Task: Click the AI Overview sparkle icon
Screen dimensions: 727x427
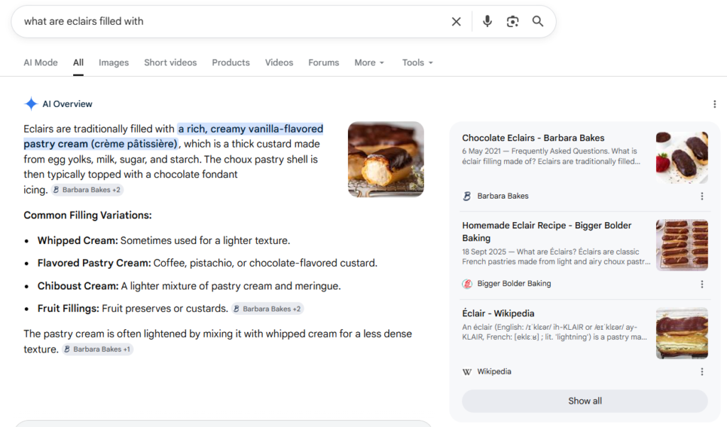Action: coord(31,104)
